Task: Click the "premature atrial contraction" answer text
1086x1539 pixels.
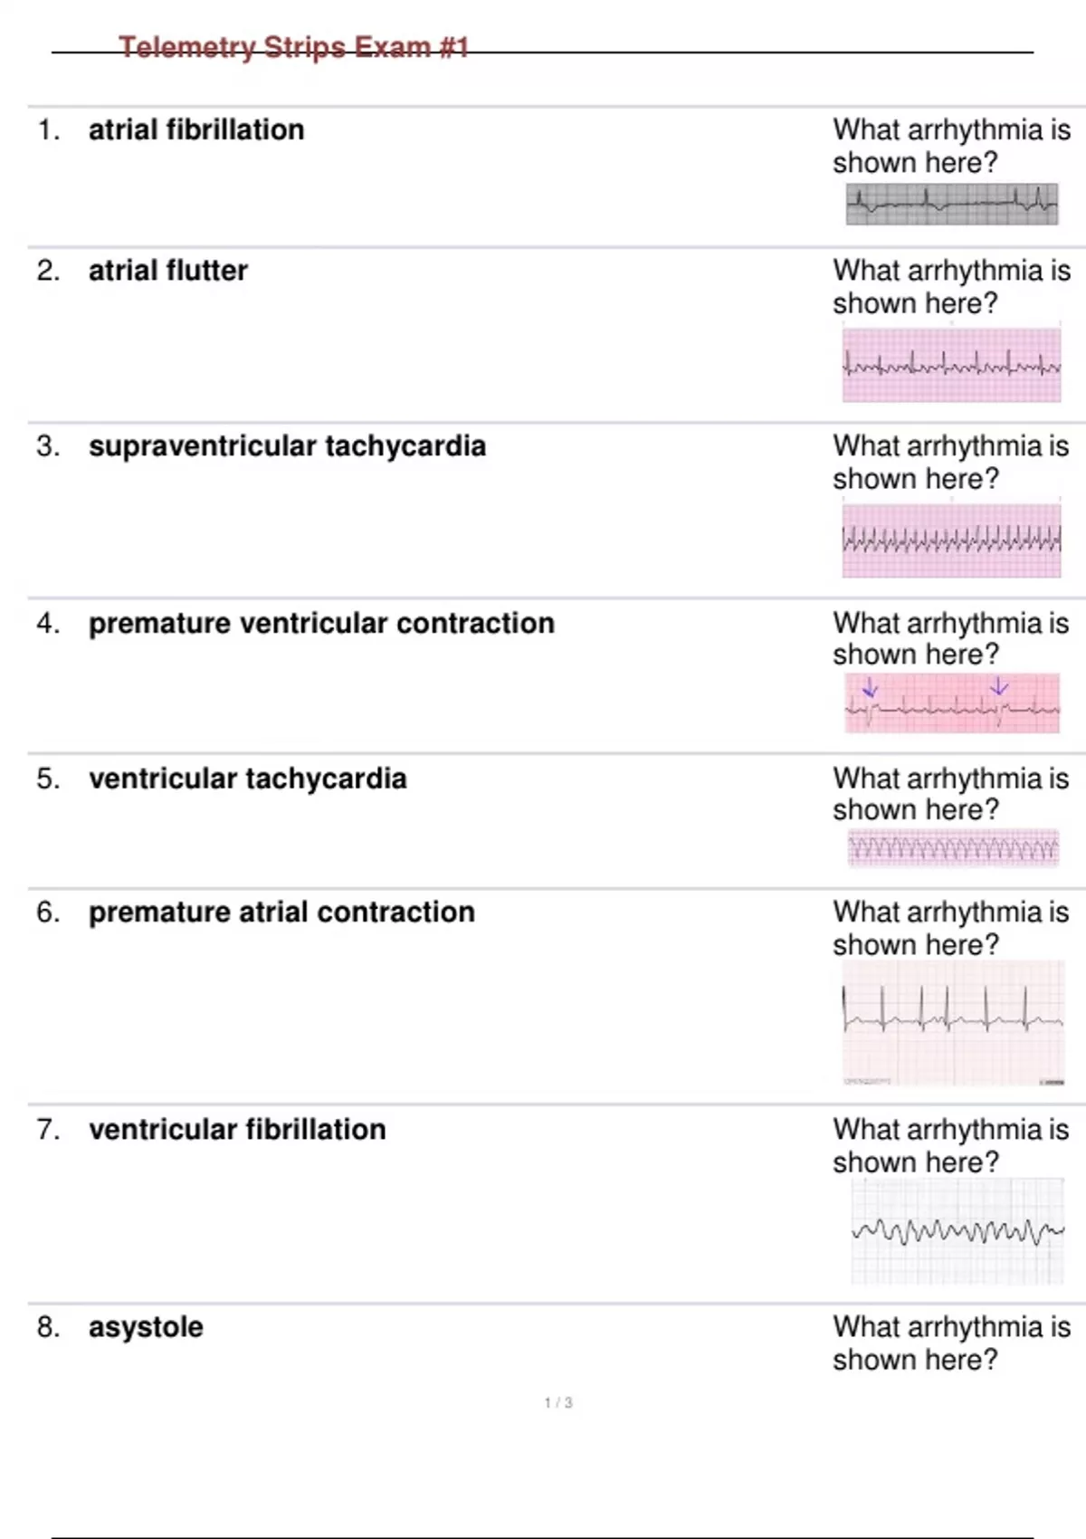Action: (x=281, y=913)
